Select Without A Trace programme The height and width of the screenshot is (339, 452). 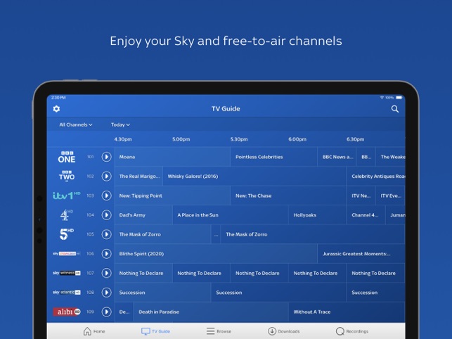click(347, 312)
